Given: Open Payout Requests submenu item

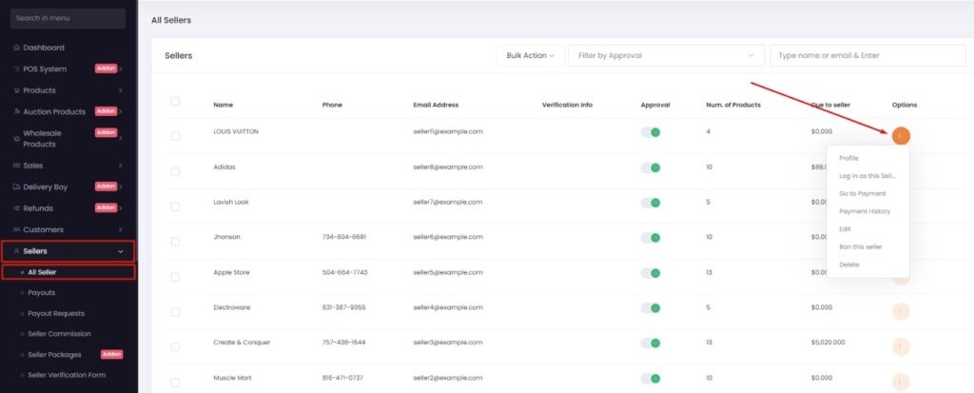Looking at the screenshot, I should [56, 314].
